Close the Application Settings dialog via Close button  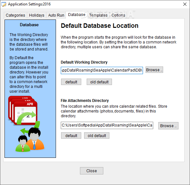click(x=91, y=171)
